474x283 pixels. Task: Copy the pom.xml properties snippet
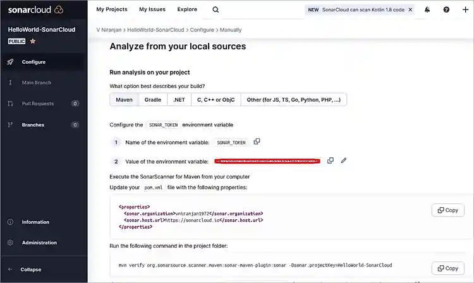448,210
